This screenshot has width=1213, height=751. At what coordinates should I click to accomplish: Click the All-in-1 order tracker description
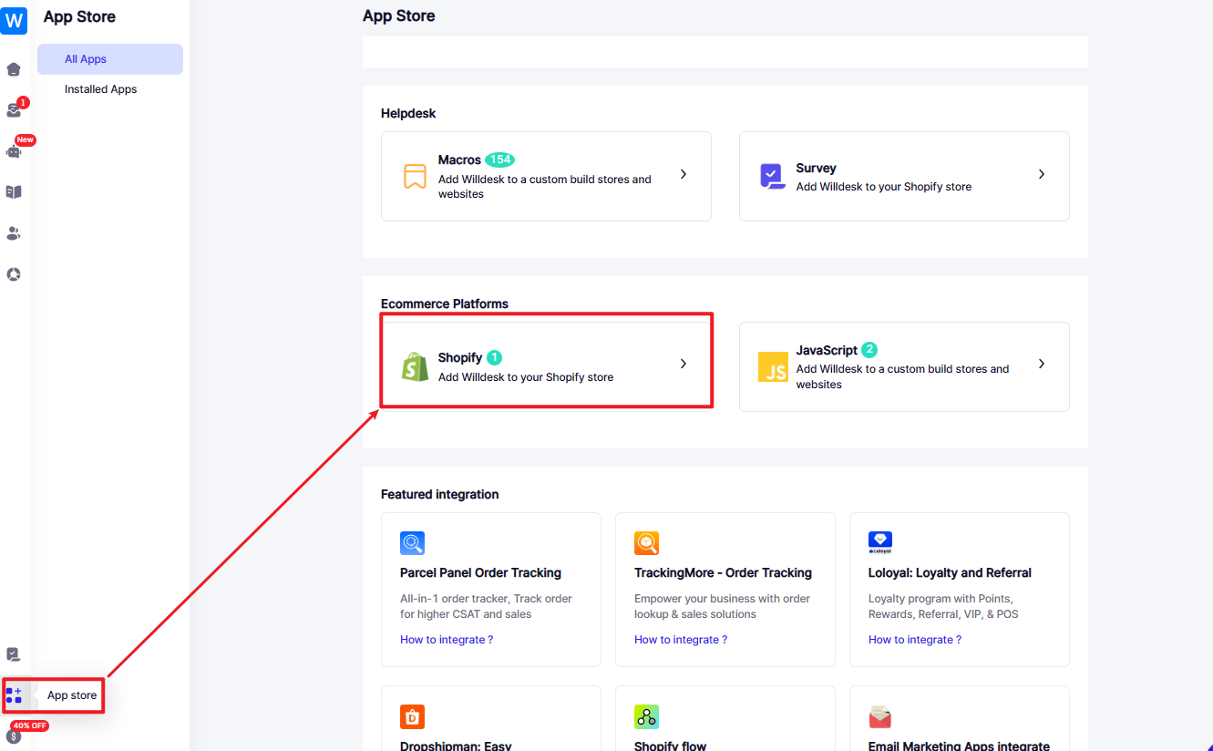tap(487, 606)
